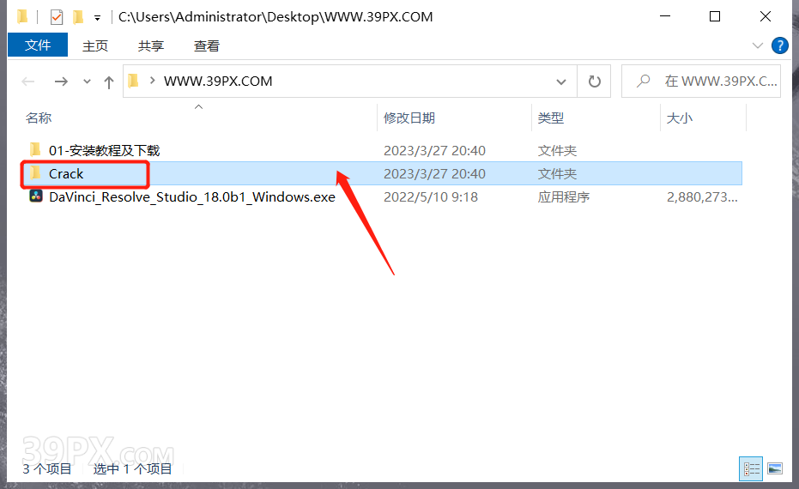Minimize the Explorer window
This screenshot has height=489, width=799.
[665, 16]
